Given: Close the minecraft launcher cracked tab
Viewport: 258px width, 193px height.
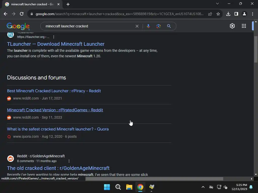Looking at the screenshot, I should 58,4.
